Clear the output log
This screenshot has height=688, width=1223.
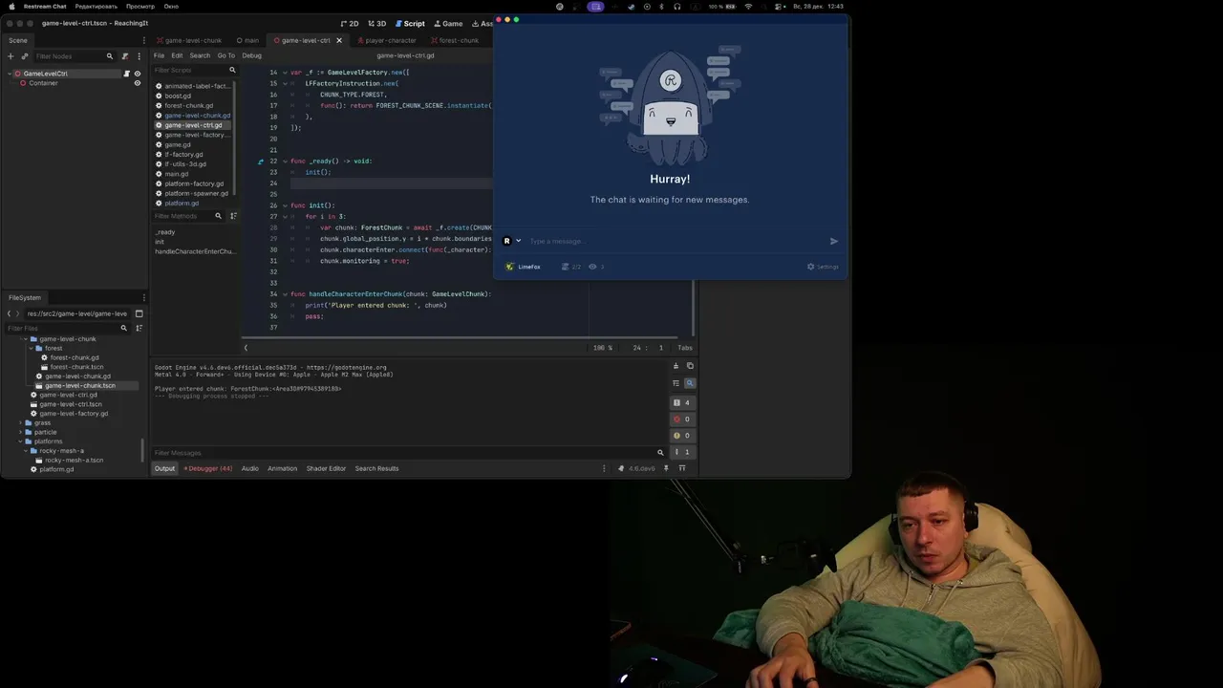point(676,366)
